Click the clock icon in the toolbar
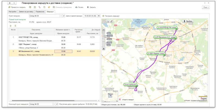 [x=44, y=7]
